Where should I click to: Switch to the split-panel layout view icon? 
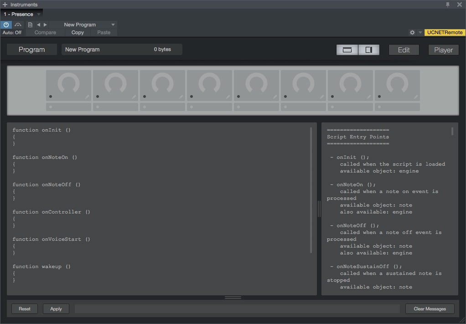pos(369,50)
